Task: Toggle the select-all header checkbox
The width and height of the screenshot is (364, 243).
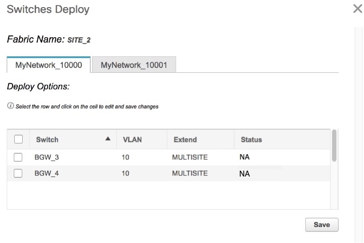Action: (x=18, y=139)
